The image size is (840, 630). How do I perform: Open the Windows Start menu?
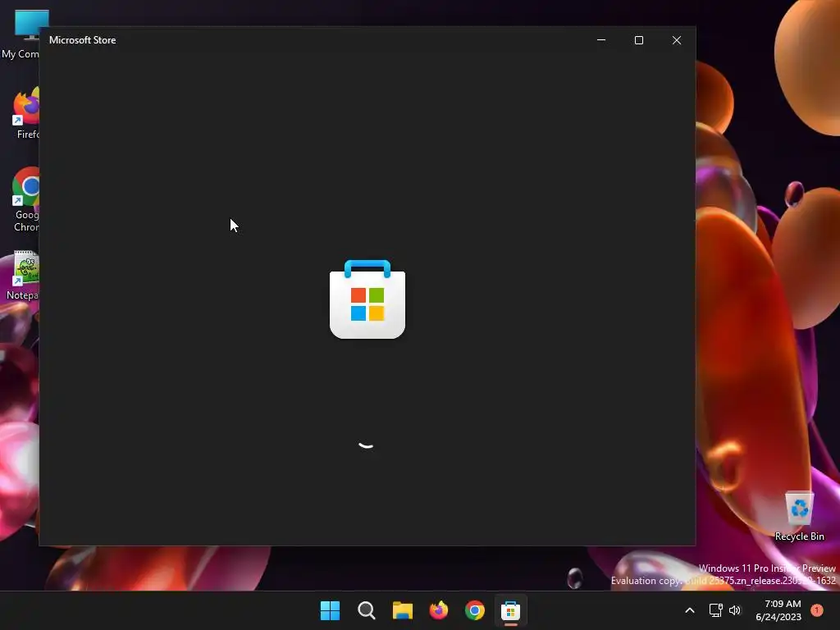pyautogui.click(x=330, y=610)
